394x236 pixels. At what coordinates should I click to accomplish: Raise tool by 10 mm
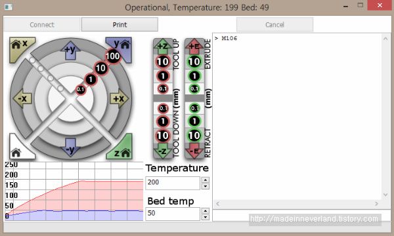click(x=163, y=62)
